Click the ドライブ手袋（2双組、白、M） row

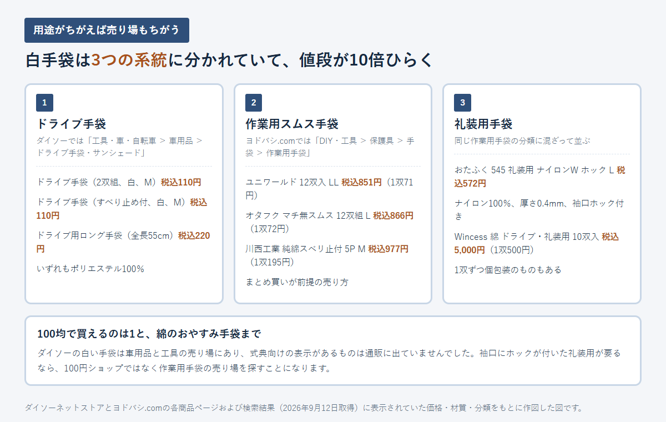point(119,182)
